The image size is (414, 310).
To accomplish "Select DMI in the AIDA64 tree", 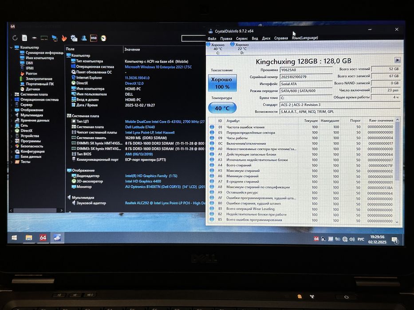I will (x=30, y=63).
